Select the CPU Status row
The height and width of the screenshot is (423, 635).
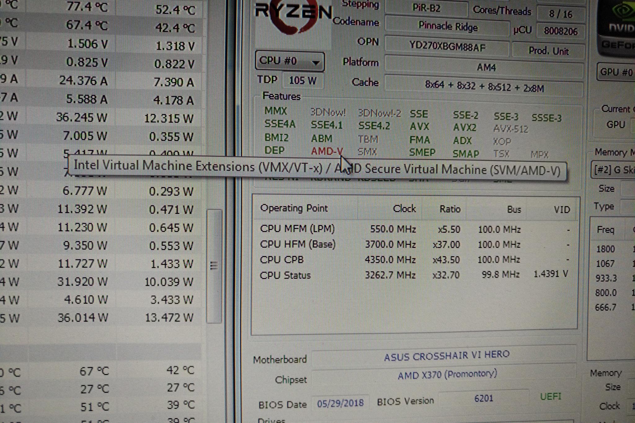pos(415,275)
